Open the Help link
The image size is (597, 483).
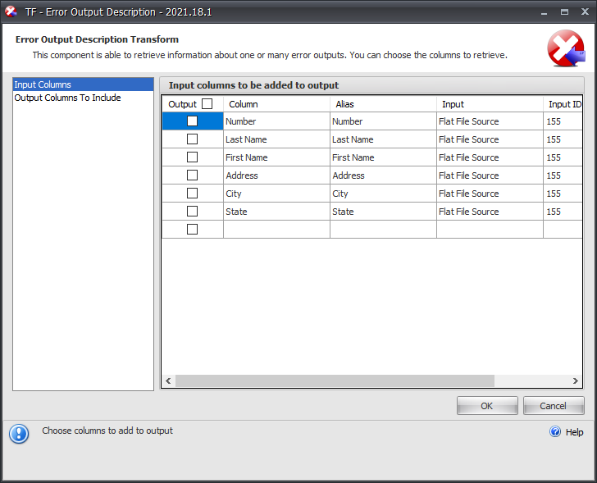click(574, 432)
